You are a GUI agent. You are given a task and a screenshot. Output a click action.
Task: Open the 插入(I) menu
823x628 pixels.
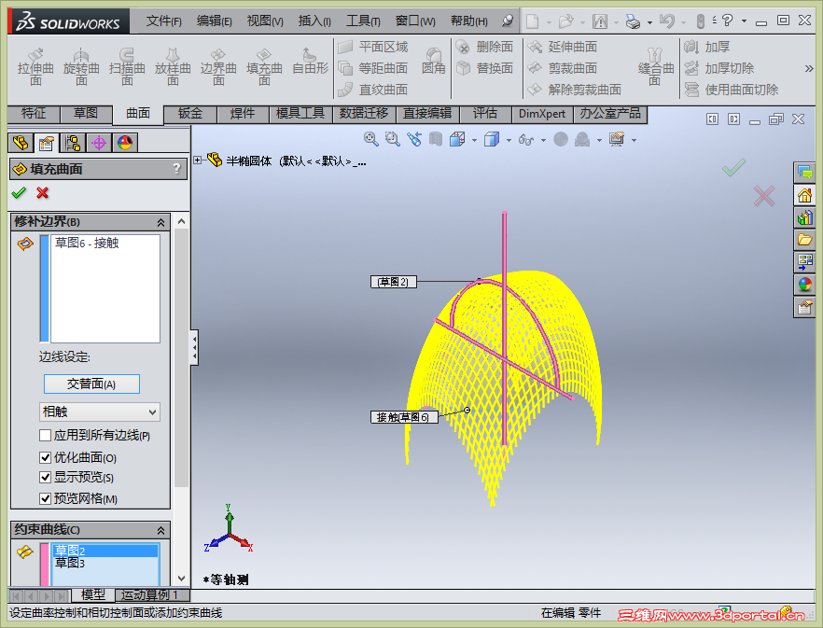314,21
